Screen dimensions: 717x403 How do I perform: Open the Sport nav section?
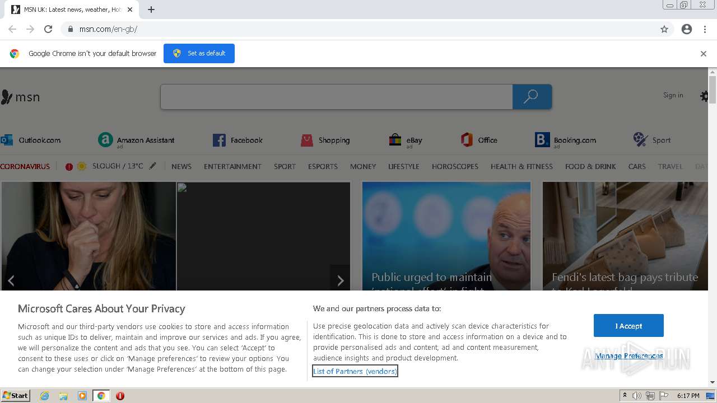285,166
